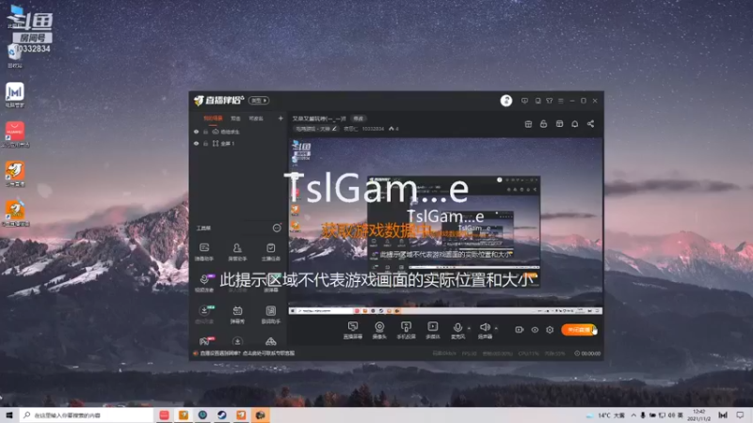Expand the microphone options arrow
The image size is (753, 423).
pyautogui.click(x=469, y=328)
